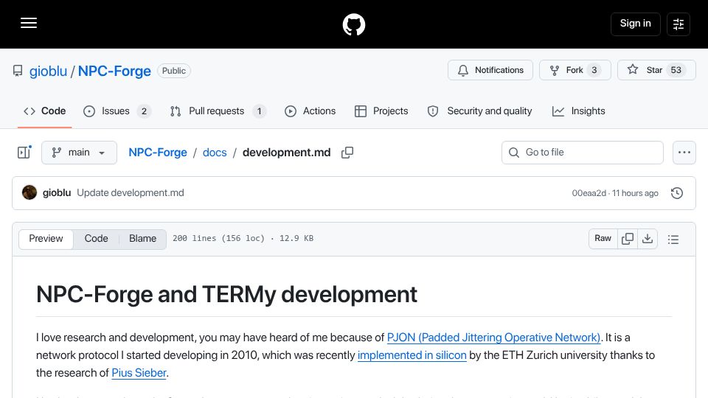Click the repository book icon
Screen dimensions: 708x398
pyautogui.click(x=18, y=71)
